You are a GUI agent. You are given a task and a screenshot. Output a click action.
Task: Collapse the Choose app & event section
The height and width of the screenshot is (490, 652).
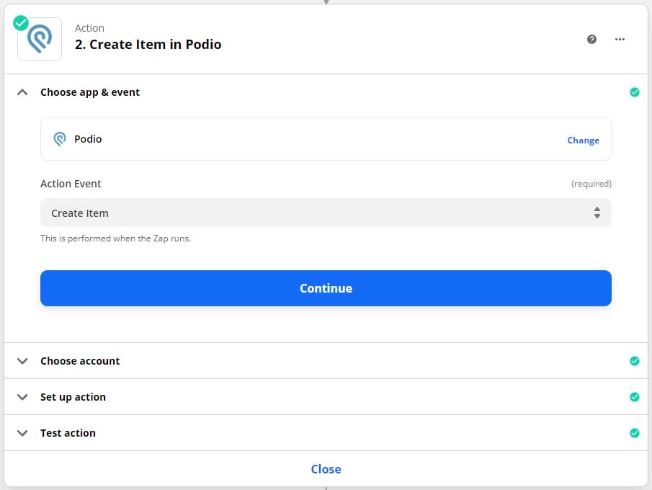[22, 92]
